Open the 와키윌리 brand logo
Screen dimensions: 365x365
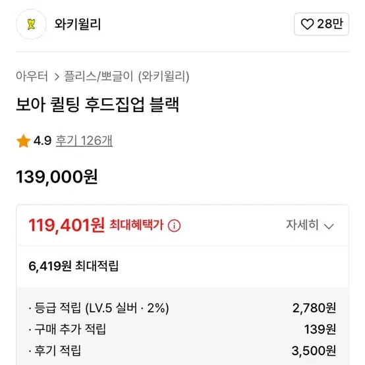(31, 24)
